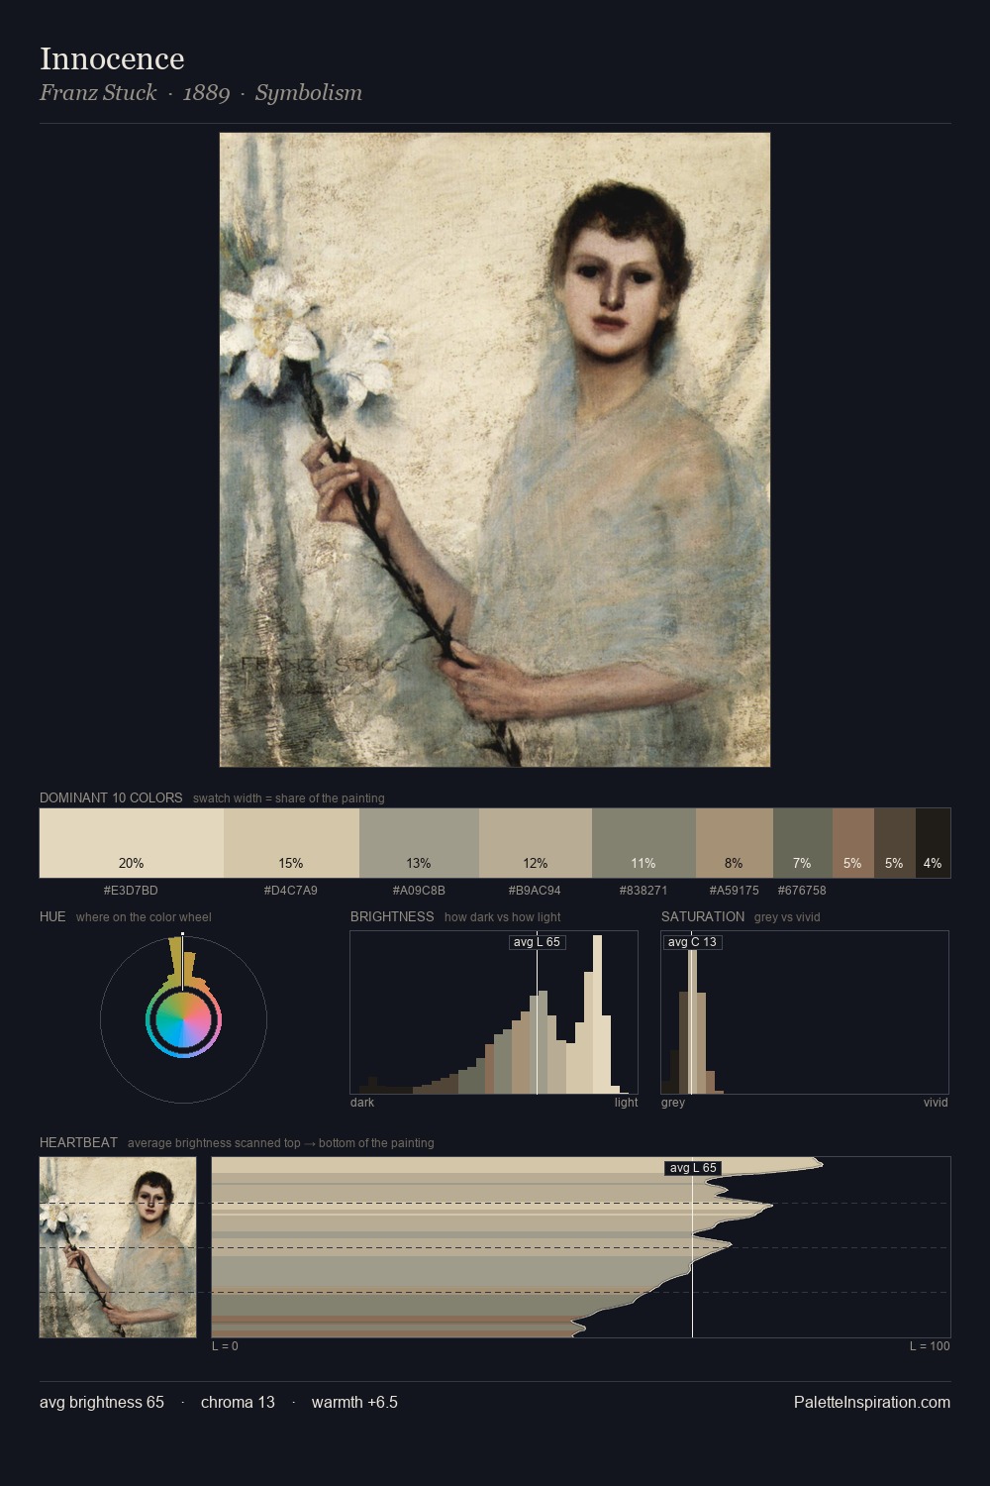Viewport: 990px width, 1486px height.
Task: Click the hex code '#A09C8B'
Action: pos(419,891)
